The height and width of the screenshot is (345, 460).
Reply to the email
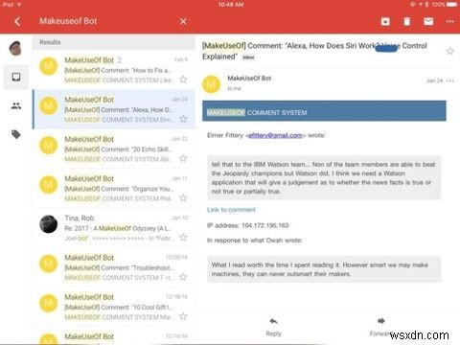tap(273, 327)
